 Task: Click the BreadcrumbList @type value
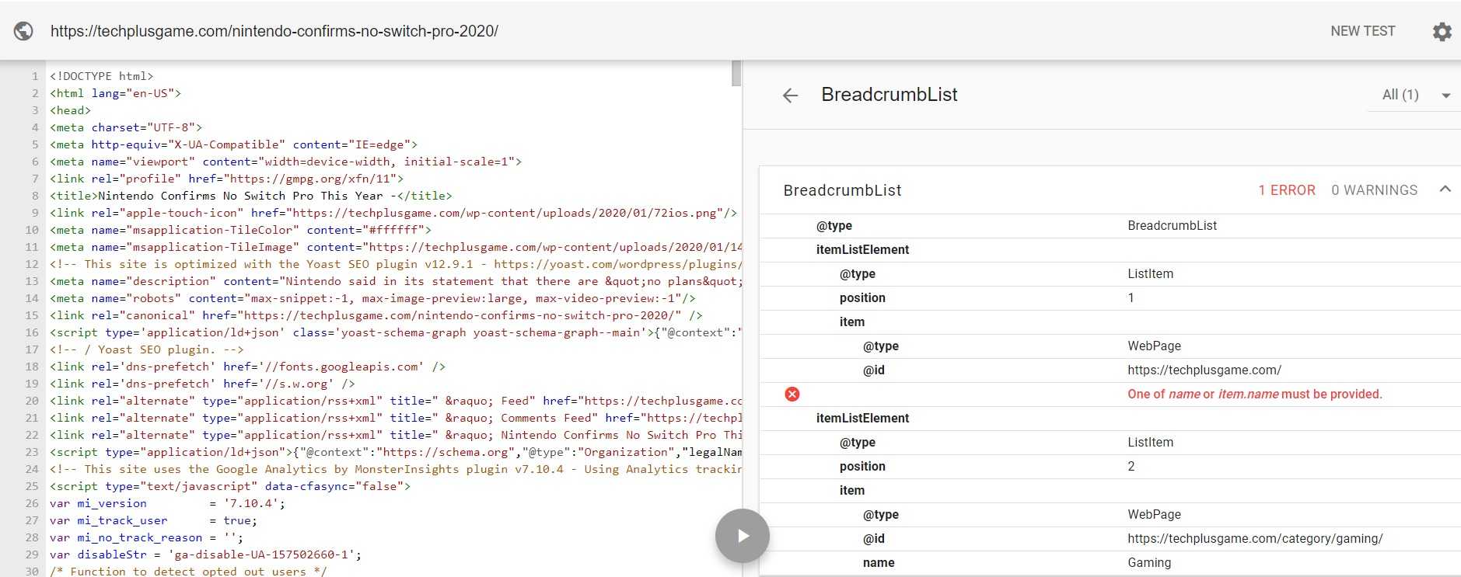click(x=1172, y=226)
